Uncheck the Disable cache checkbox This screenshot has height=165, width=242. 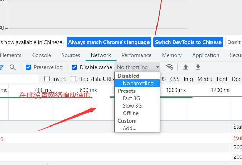pos(74,67)
